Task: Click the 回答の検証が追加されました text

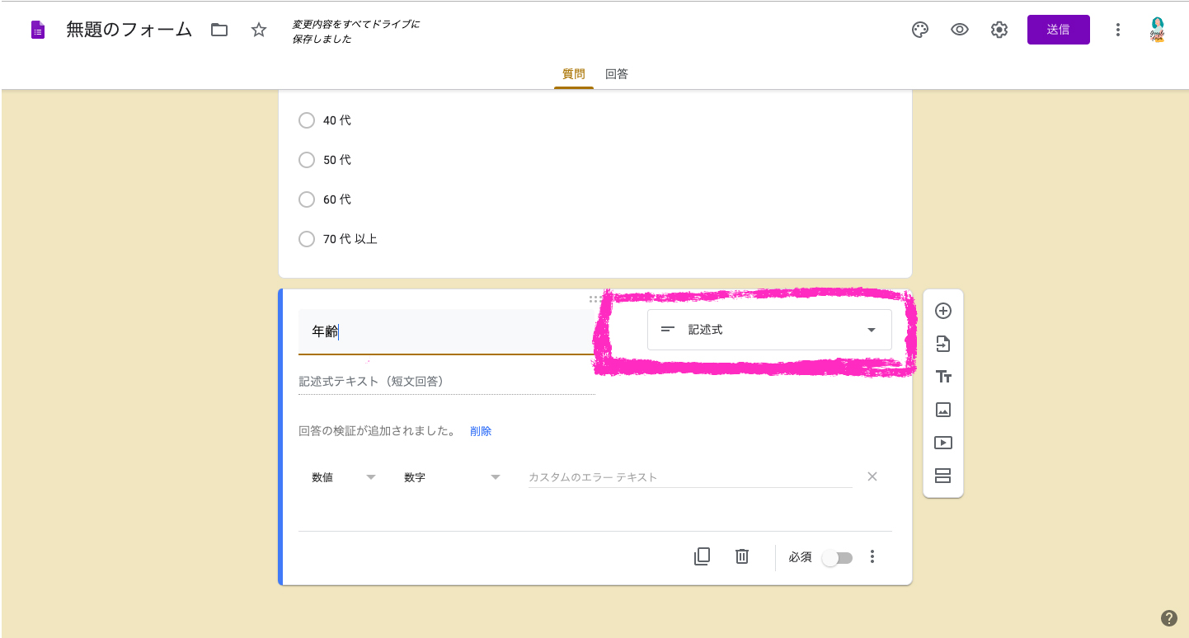Action: coord(378,431)
